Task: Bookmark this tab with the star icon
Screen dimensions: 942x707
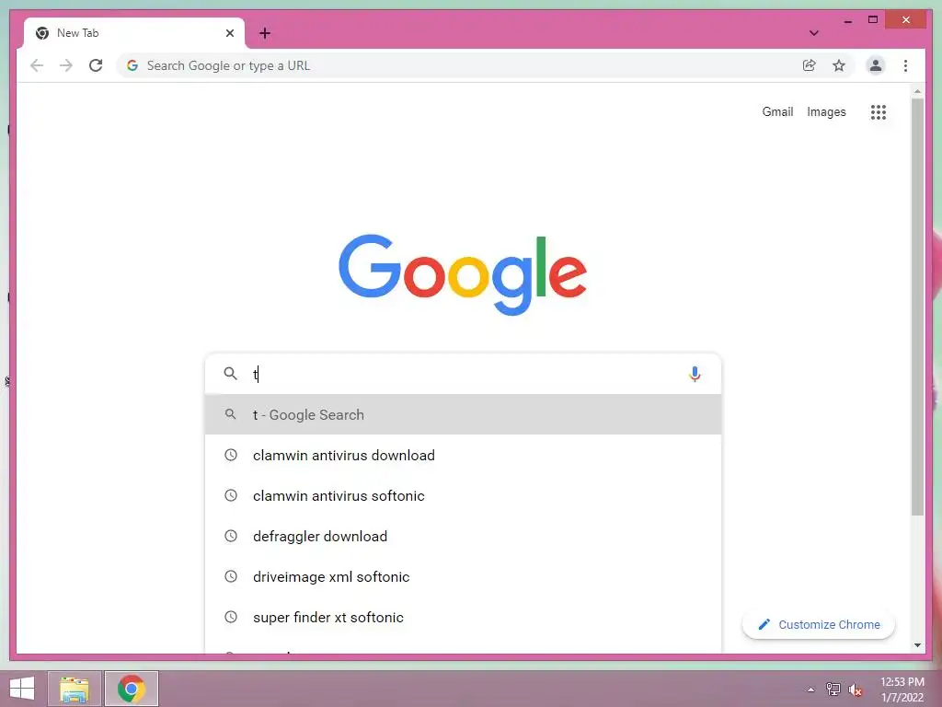Action: pyautogui.click(x=839, y=65)
